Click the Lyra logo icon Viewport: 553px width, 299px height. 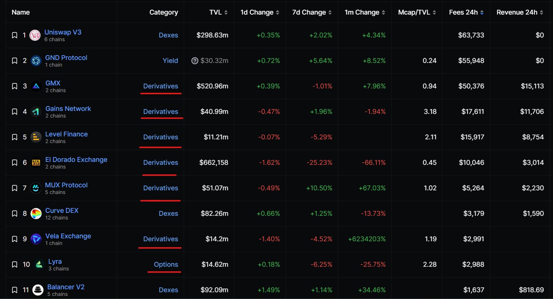[39, 264]
